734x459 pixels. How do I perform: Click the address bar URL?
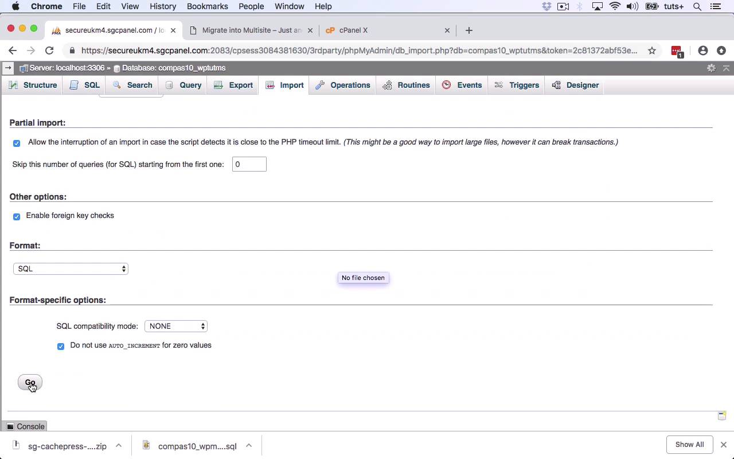click(x=359, y=50)
